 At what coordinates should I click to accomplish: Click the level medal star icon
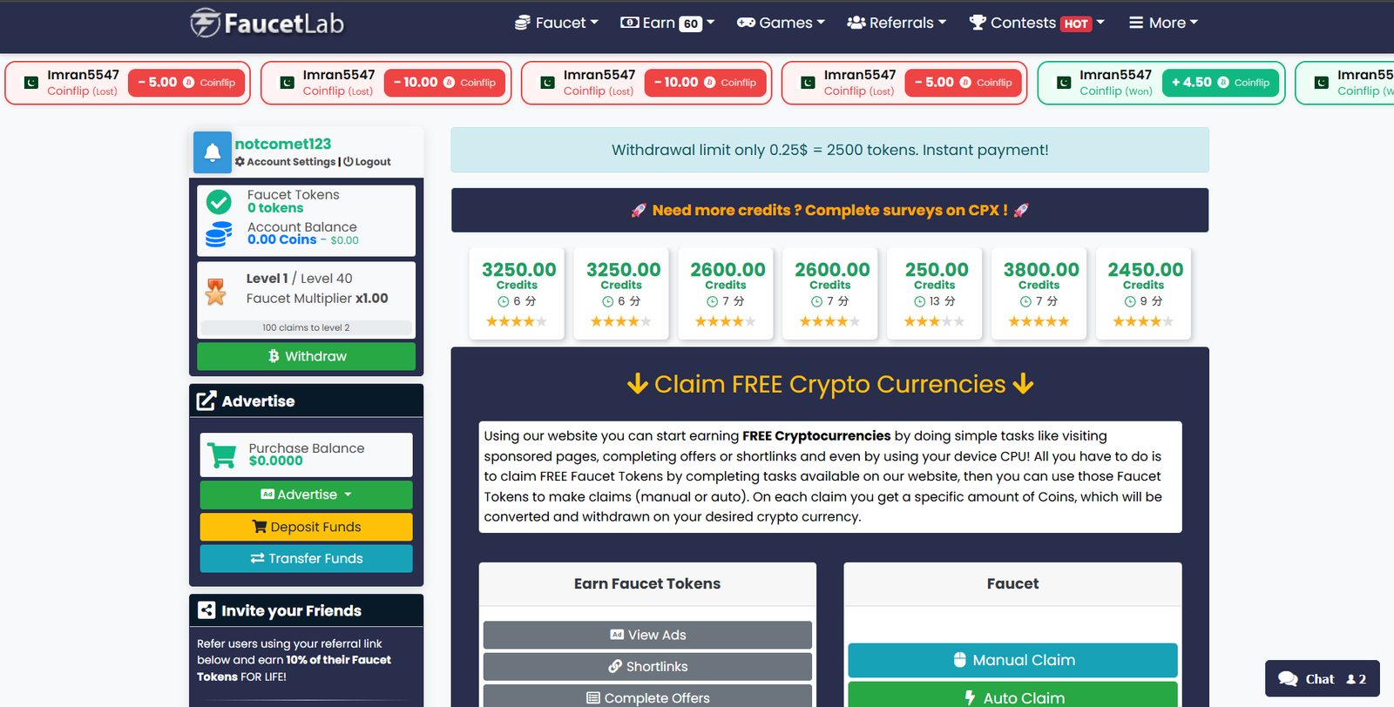(215, 292)
